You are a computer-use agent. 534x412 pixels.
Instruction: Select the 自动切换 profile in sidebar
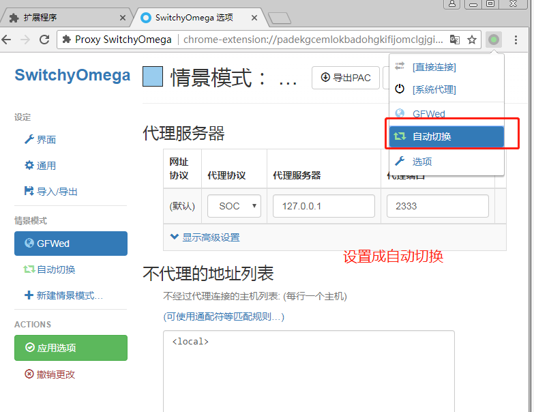(49, 269)
